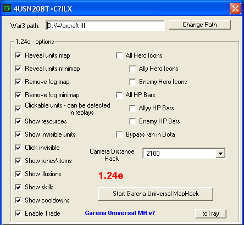Enable All Hero Icons option
This screenshot has height=225, width=244.
point(119,55)
